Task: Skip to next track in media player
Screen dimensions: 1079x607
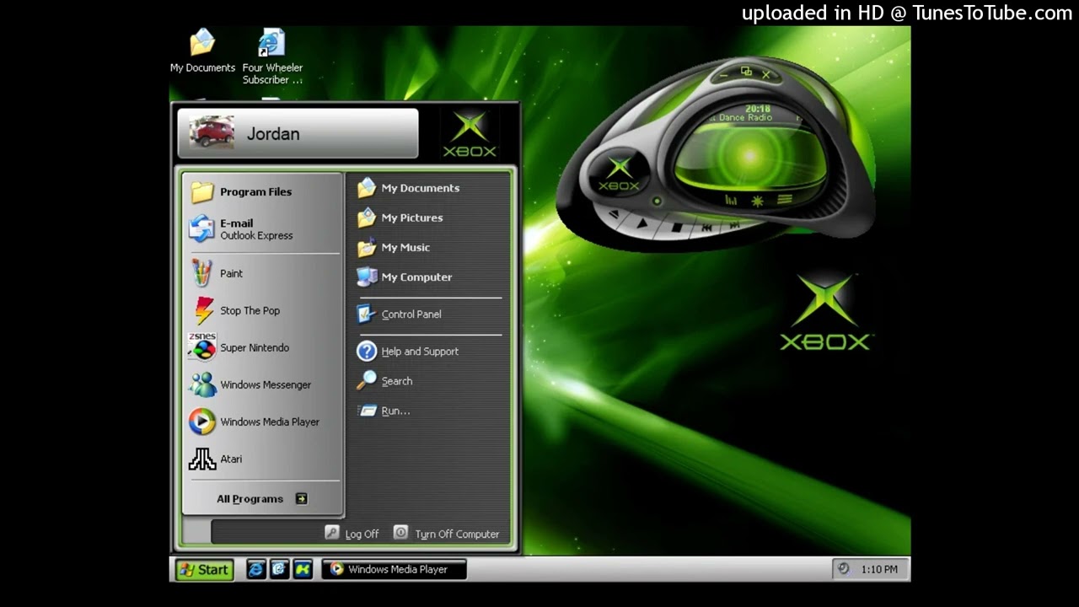Action: [x=734, y=225]
